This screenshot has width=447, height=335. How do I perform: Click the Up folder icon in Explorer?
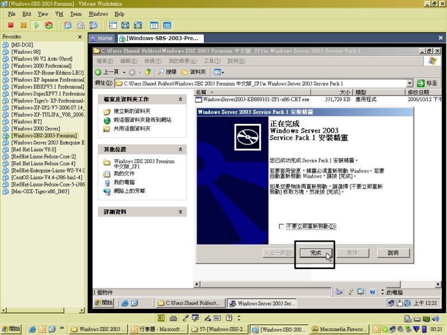(x=148, y=72)
